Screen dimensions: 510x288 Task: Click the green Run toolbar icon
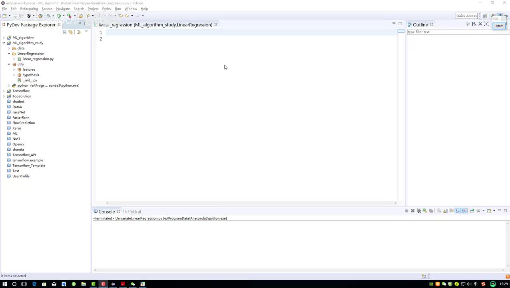pyautogui.click(x=59, y=16)
